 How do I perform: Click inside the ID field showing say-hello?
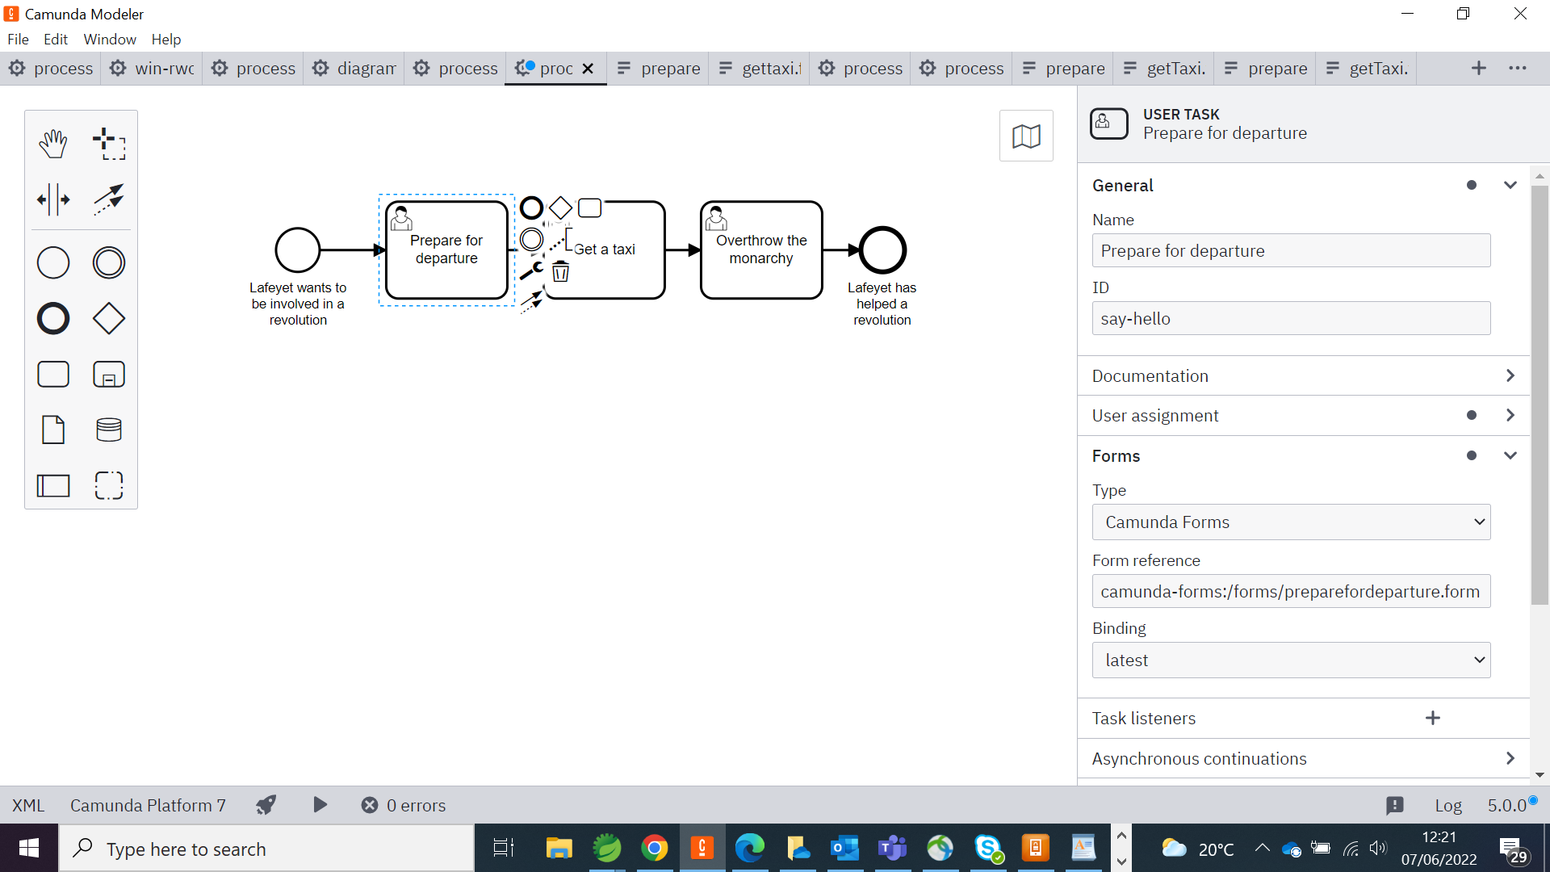pos(1290,318)
